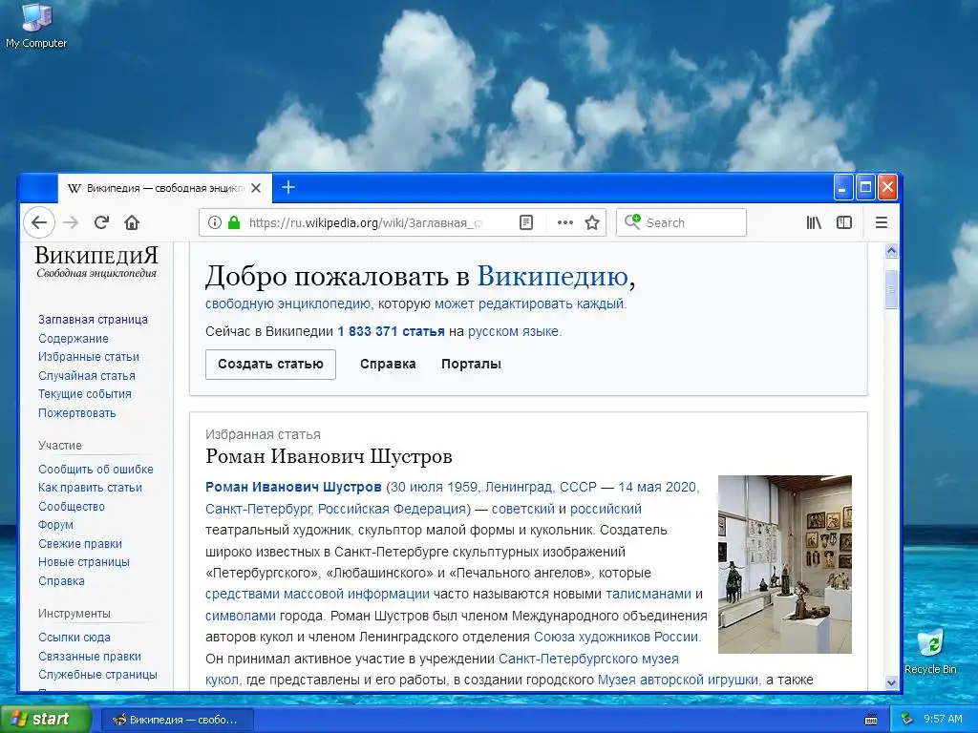This screenshot has width=978, height=733.
Task: Click the wikipedia.org URL address field
Action: point(365,222)
